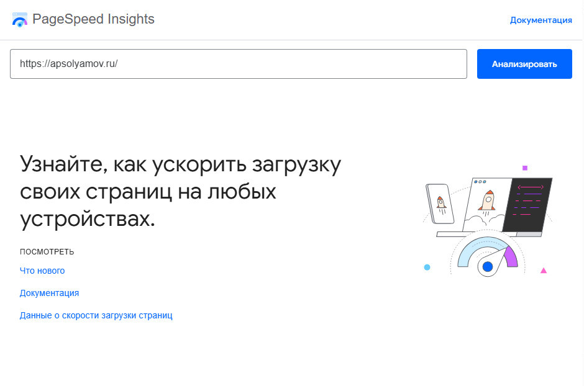The image size is (584, 386).
Task: Open Данные о скорости загрузки страниц
Action: coord(96,315)
